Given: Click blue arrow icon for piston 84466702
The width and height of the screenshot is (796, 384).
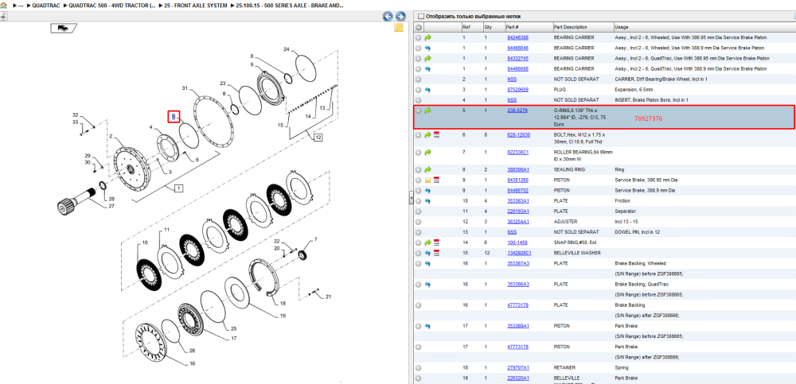Looking at the screenshot, I should (x=428, y=190).
